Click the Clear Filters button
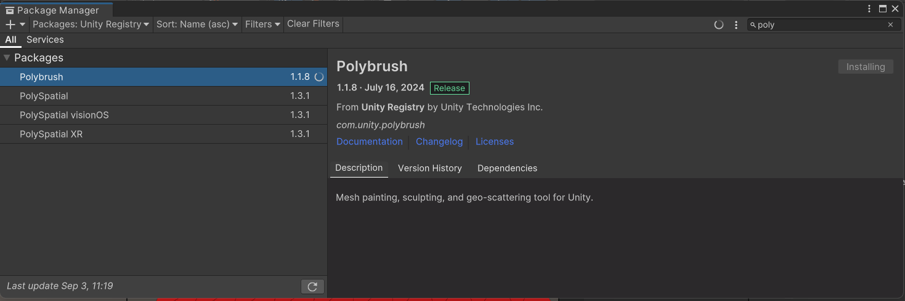Image resolution: width=905 pixels, height=301 pixels. [313, 24]
